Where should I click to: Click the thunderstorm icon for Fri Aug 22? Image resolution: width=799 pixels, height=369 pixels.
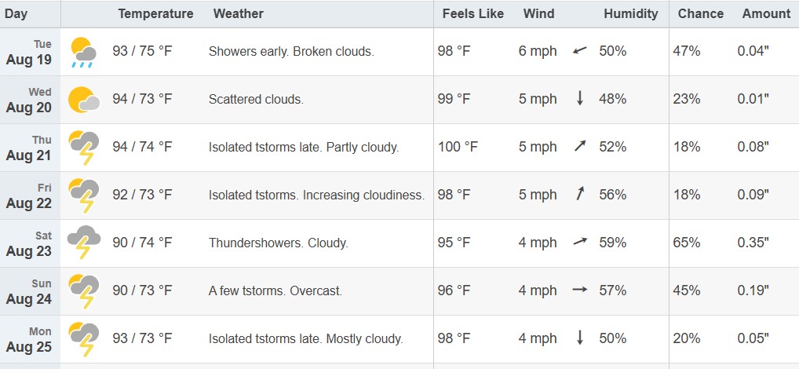click(x=83, y=195)
